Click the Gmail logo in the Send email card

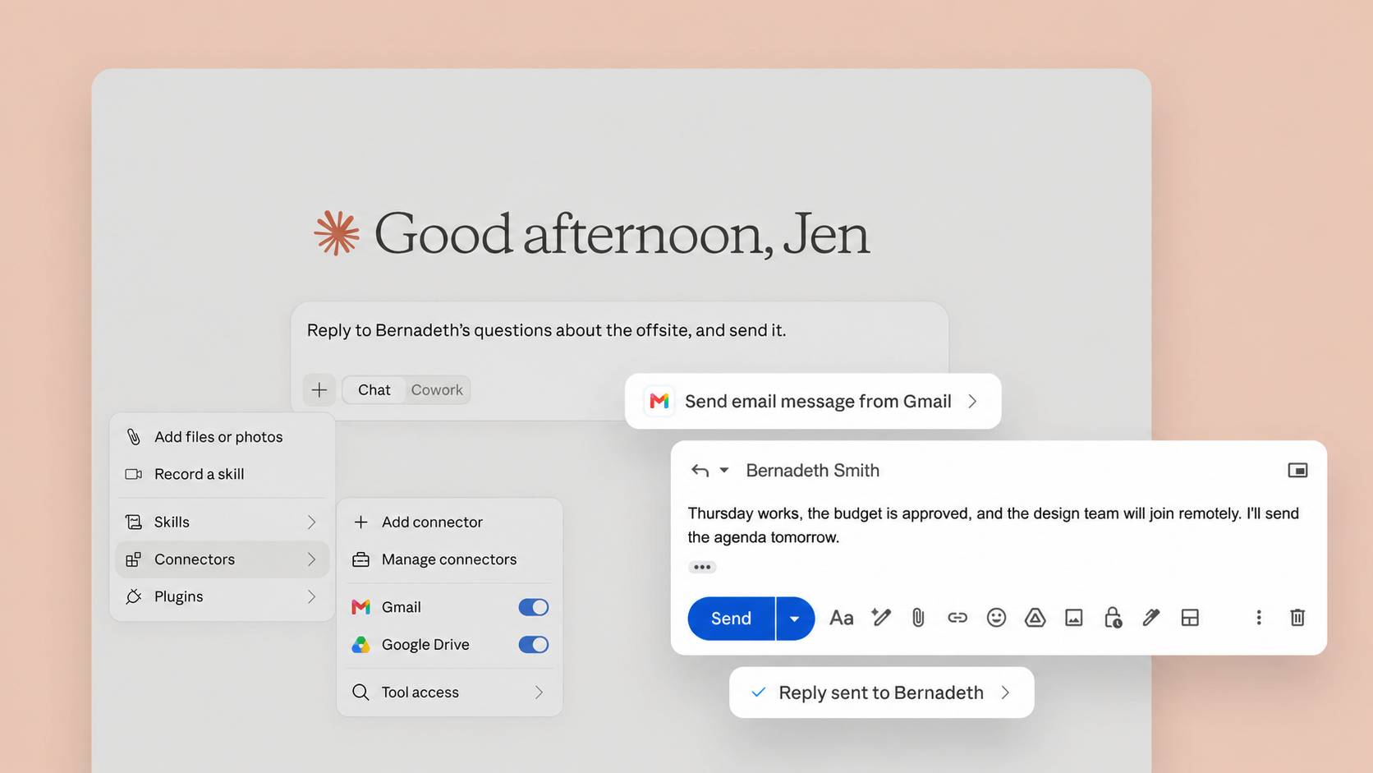(659, 401)
